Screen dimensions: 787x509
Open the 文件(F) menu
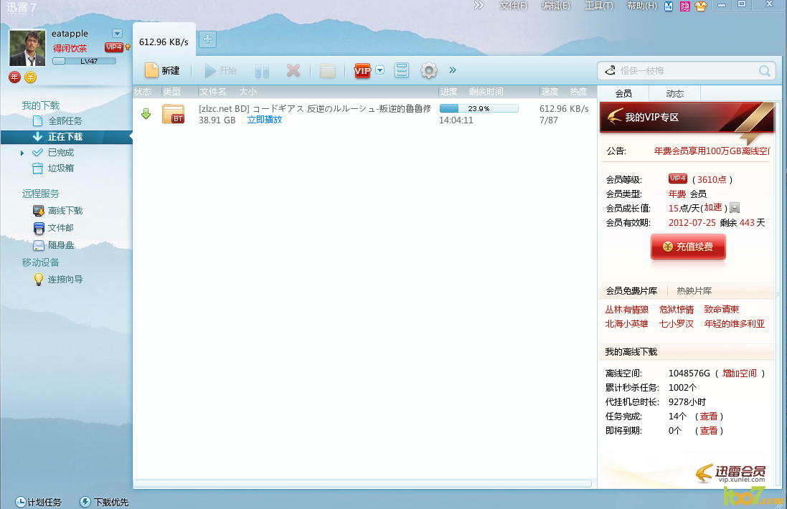[x=514, y=6]
